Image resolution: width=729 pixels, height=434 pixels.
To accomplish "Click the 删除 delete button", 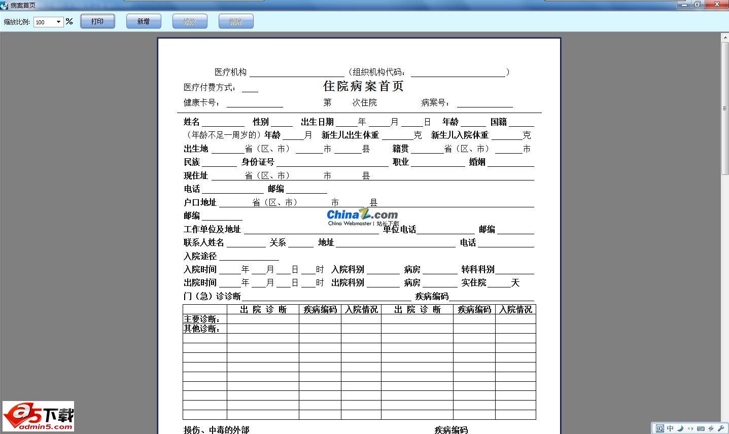I will click(x=235, y=21).
